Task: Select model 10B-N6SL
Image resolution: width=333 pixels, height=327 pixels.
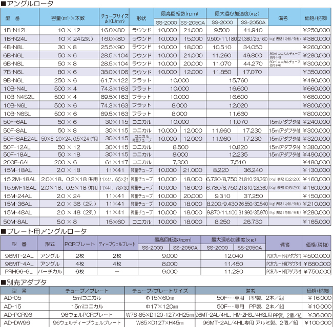Action: tap(17, 114)
